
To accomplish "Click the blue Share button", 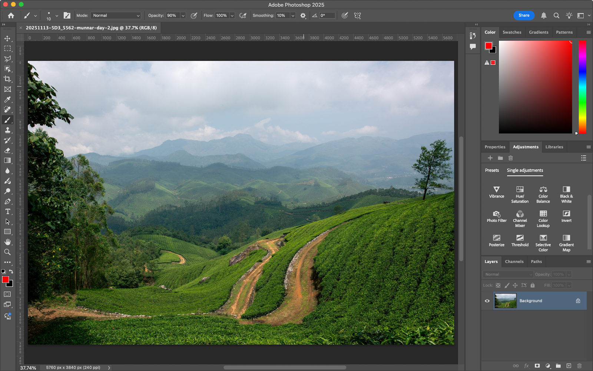I will coord(524,16).
